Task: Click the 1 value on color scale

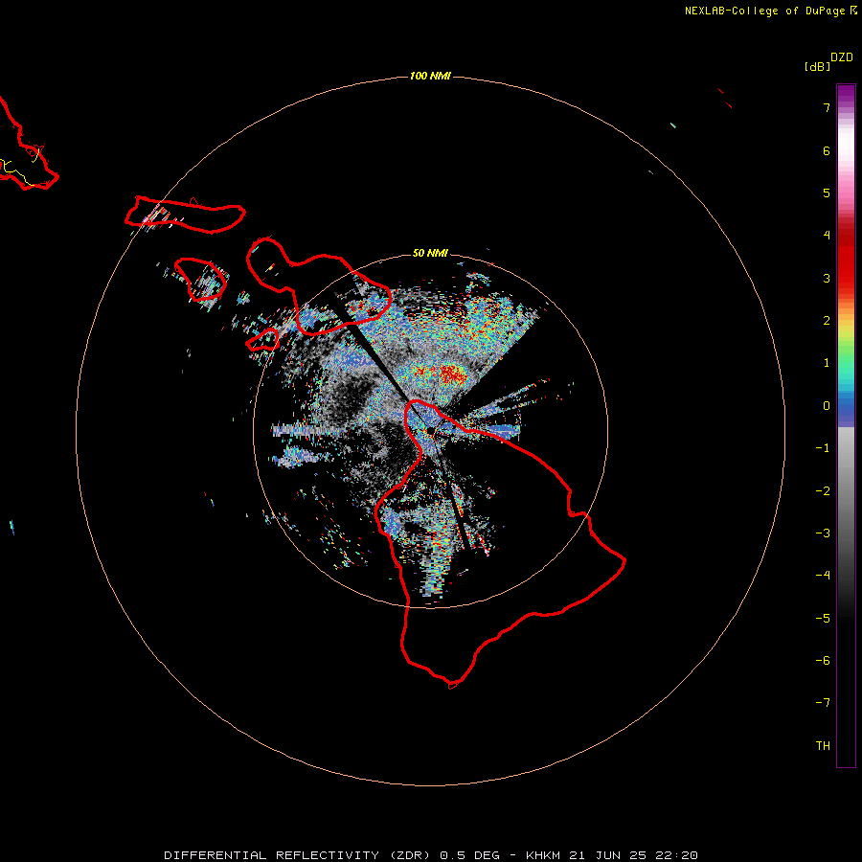Action: pos(827,363)
